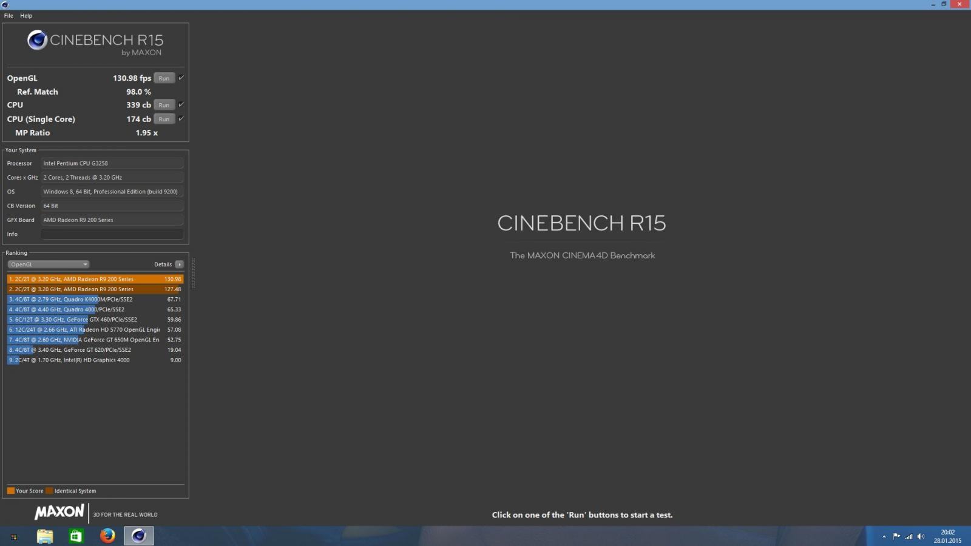Toggle the CPU test checkbox

[x=181, y=104]
